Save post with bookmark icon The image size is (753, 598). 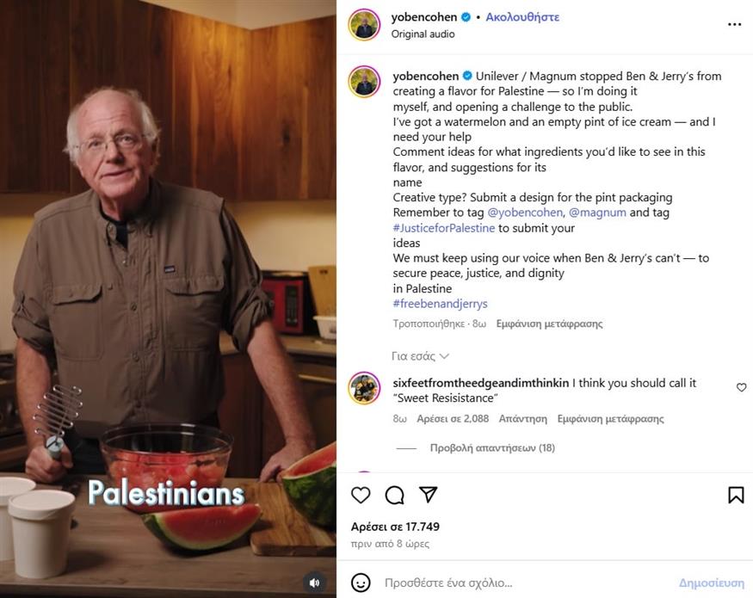736,495
